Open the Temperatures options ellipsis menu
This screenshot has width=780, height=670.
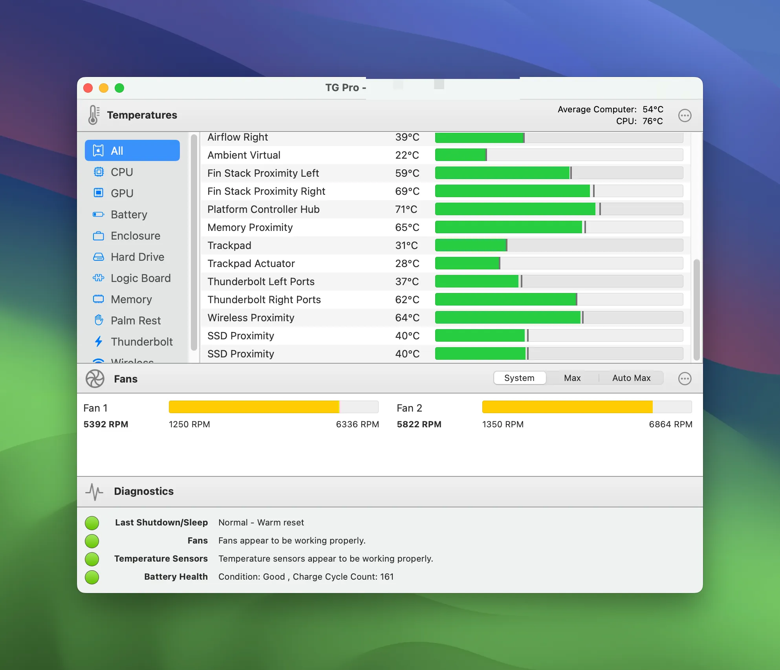click(685, 115)
